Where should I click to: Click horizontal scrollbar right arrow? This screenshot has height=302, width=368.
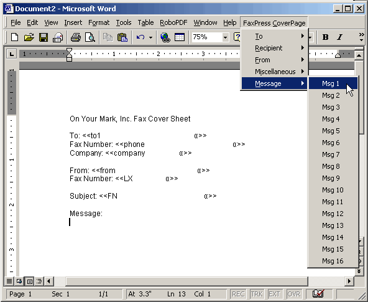click(349, 281)
